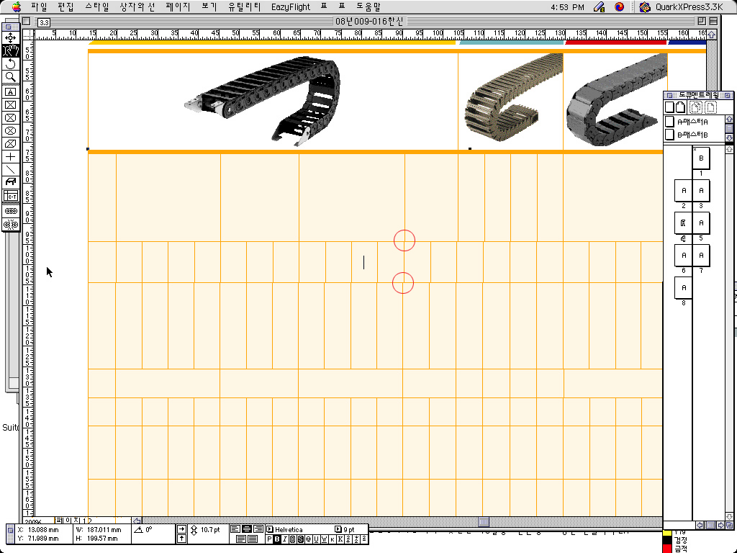The image size is (737, 553).
Task: Select the Oval Picture Box tool
Action: tap(11, 130)
